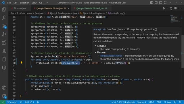Click the Run Java play button
The image size is (184, 104).
click(x=164, y=8)
